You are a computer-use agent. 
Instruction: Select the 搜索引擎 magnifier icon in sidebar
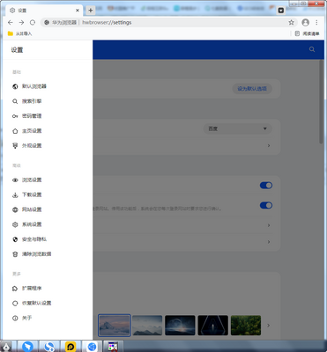coord(15,101)
